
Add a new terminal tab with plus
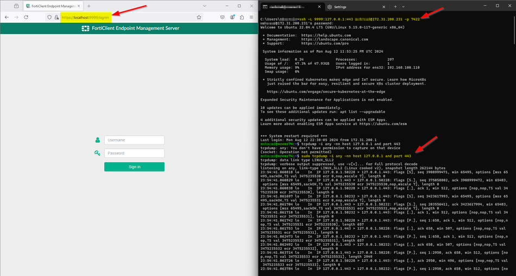coord(395,6)
